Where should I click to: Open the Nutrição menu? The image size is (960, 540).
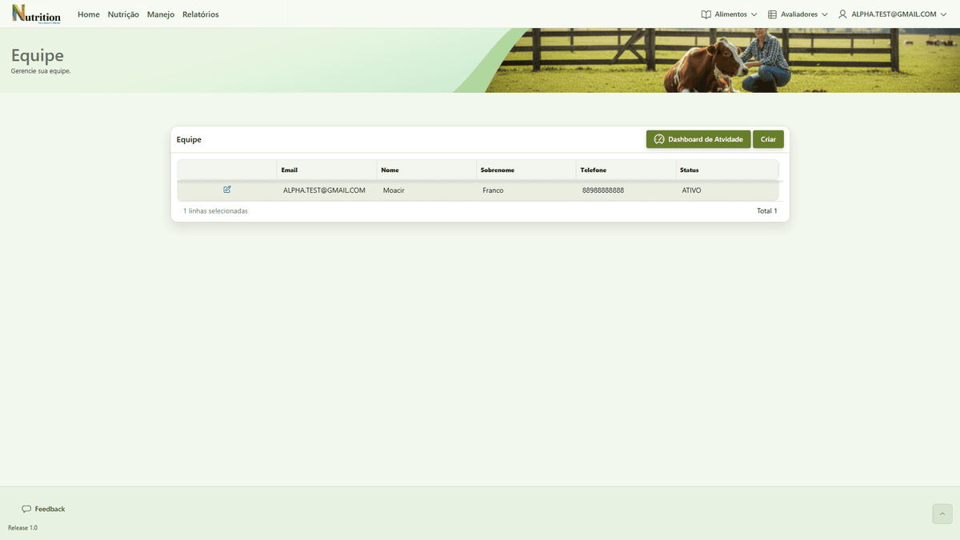(x=123, y=14)
